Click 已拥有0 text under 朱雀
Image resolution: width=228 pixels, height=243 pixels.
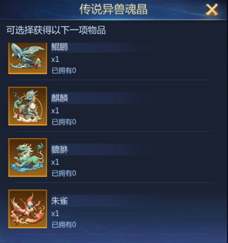pyautogui.click(x=64, y=225)
